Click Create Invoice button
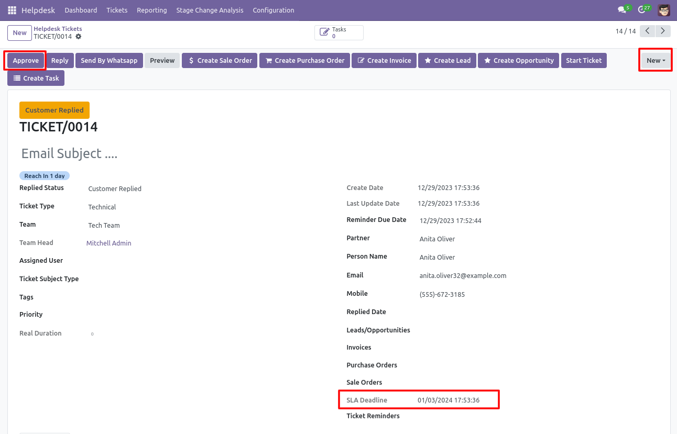Image resolution: width=677 pixels, height=434 pixels. click(x=385, y=61)
